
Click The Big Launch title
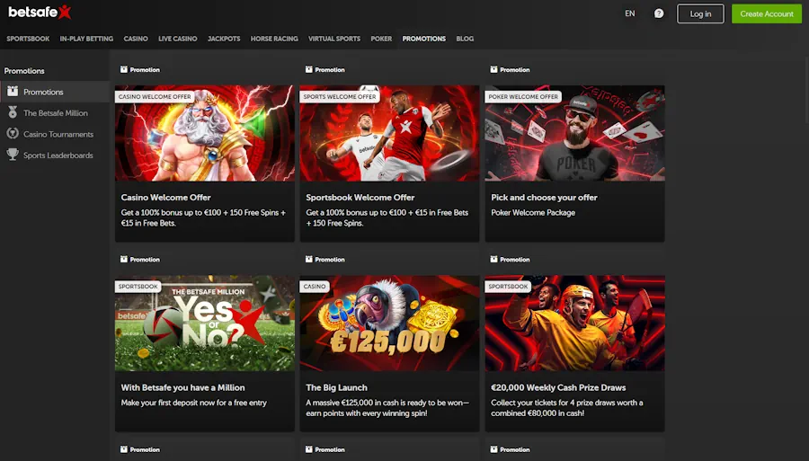click(x=336, y=388)
